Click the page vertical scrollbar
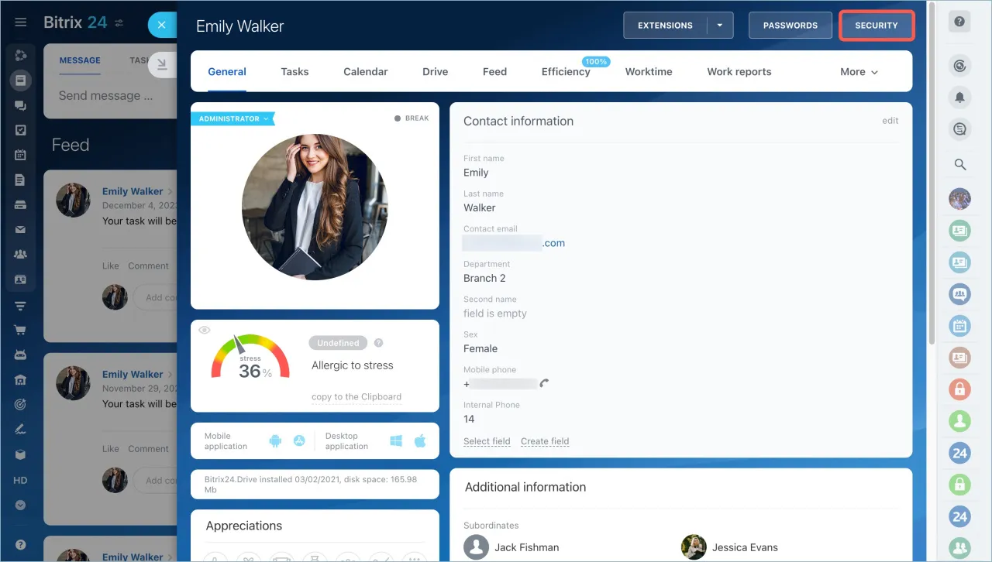 932,174
